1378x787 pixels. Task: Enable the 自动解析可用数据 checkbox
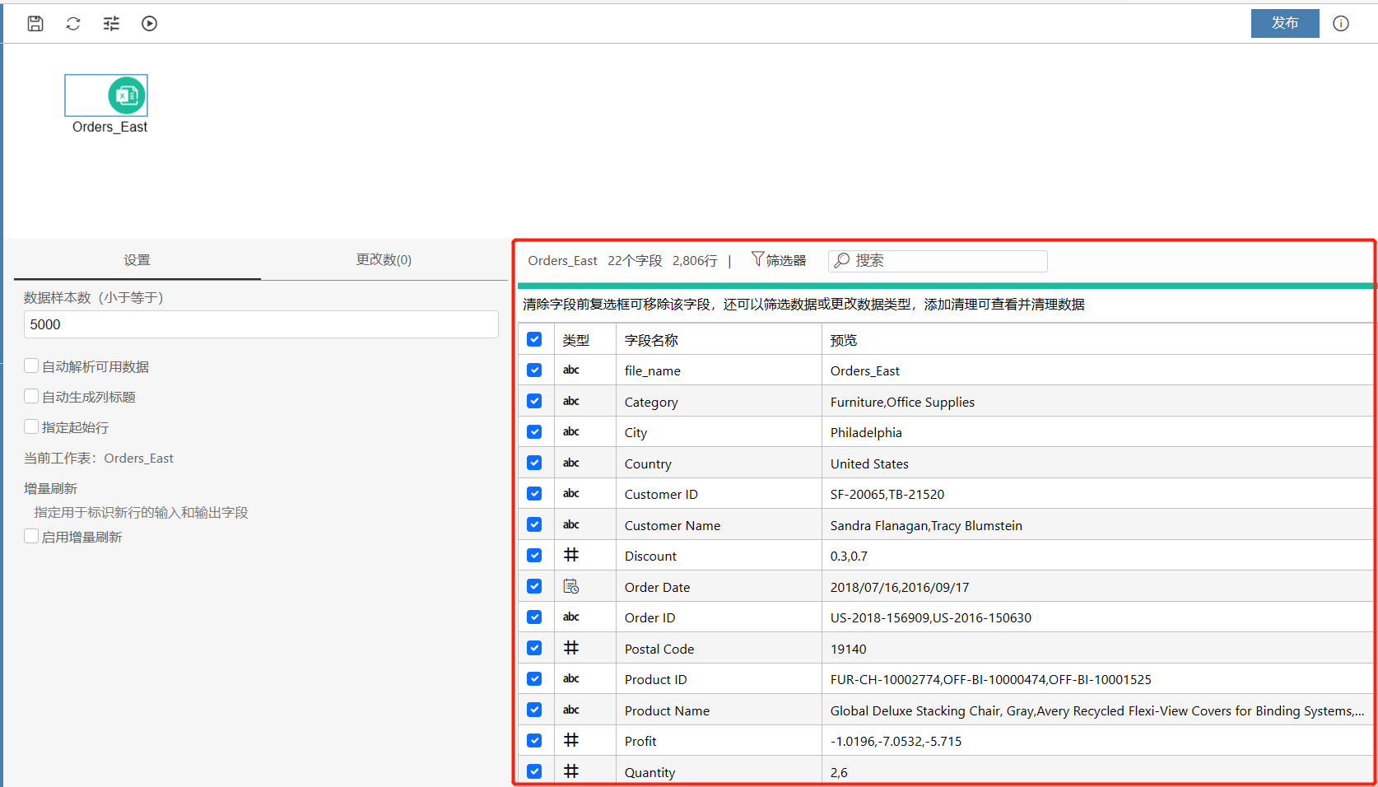click(x=31, y=366)
